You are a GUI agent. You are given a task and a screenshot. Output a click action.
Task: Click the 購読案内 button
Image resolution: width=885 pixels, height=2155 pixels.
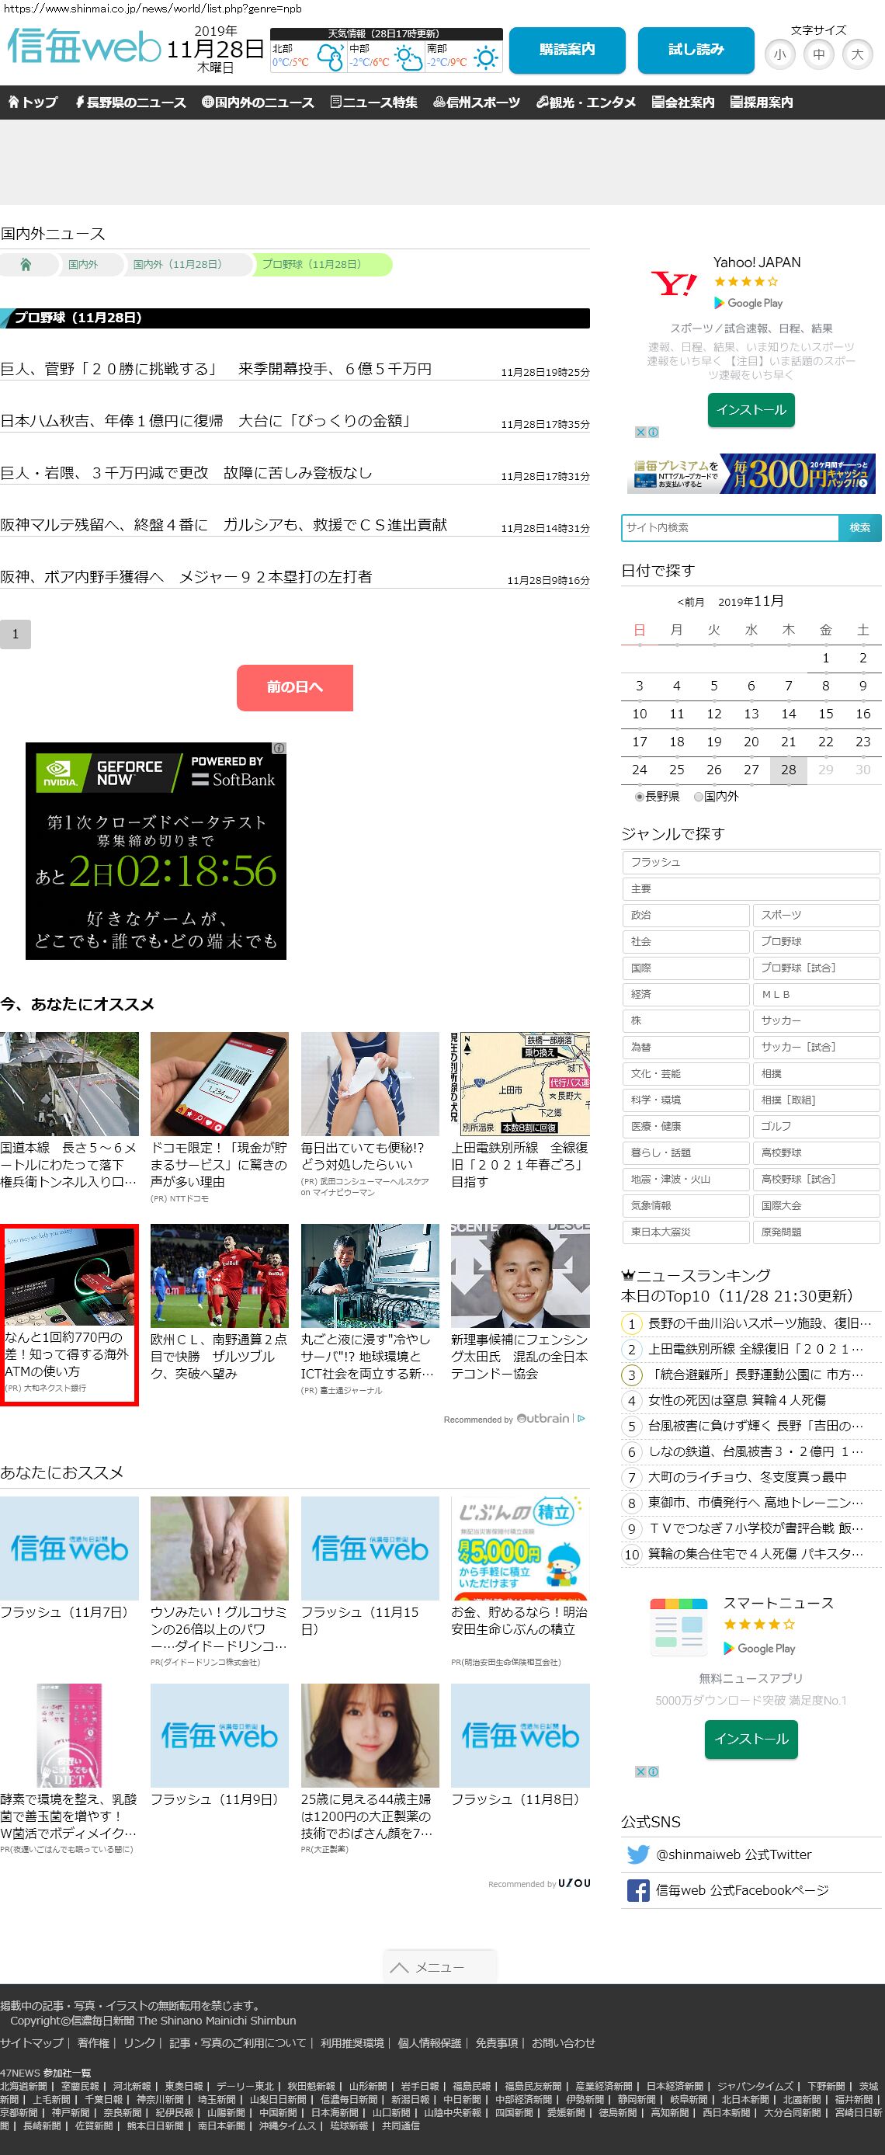[x=566, y=50]
